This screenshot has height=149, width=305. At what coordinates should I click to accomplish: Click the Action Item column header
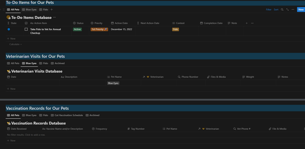[x=39, y=23]
